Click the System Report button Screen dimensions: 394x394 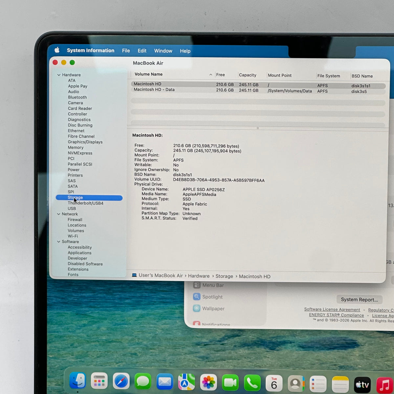tap(359, 299)
